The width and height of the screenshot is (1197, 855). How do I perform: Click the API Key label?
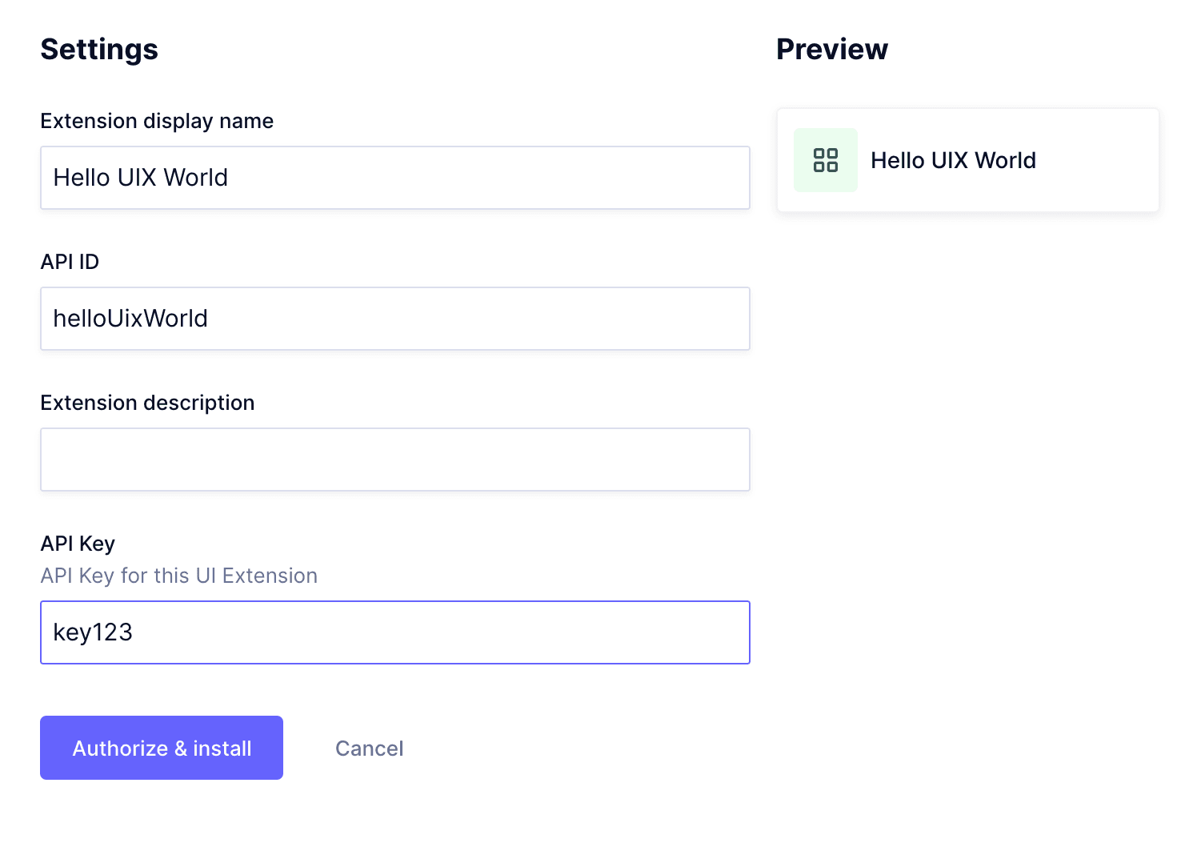coord(78,543)
